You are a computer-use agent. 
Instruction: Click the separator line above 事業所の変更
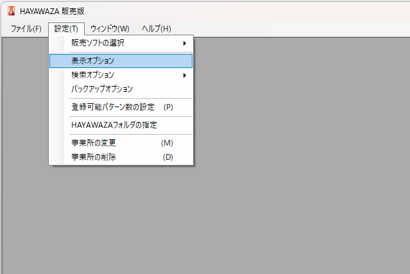click(x=121, y=134)
